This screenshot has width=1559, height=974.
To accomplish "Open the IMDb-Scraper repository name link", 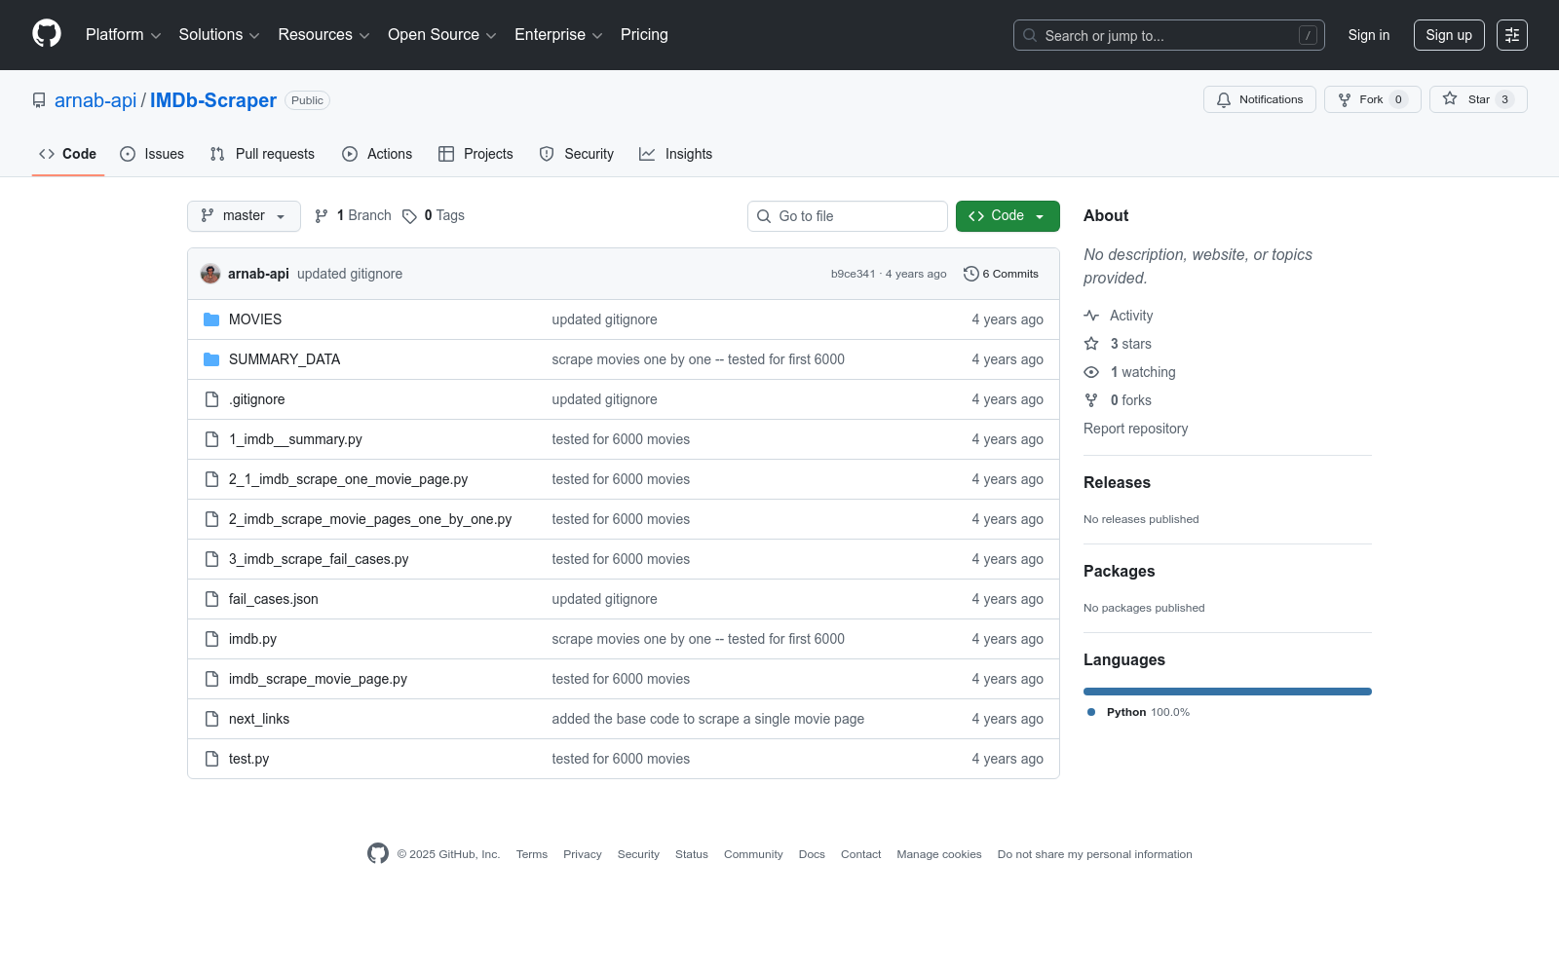I will tap(213, 100).
